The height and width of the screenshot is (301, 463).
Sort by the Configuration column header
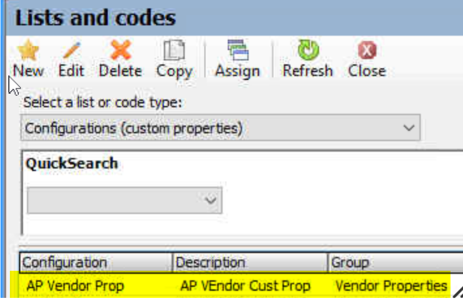(96, 262)
